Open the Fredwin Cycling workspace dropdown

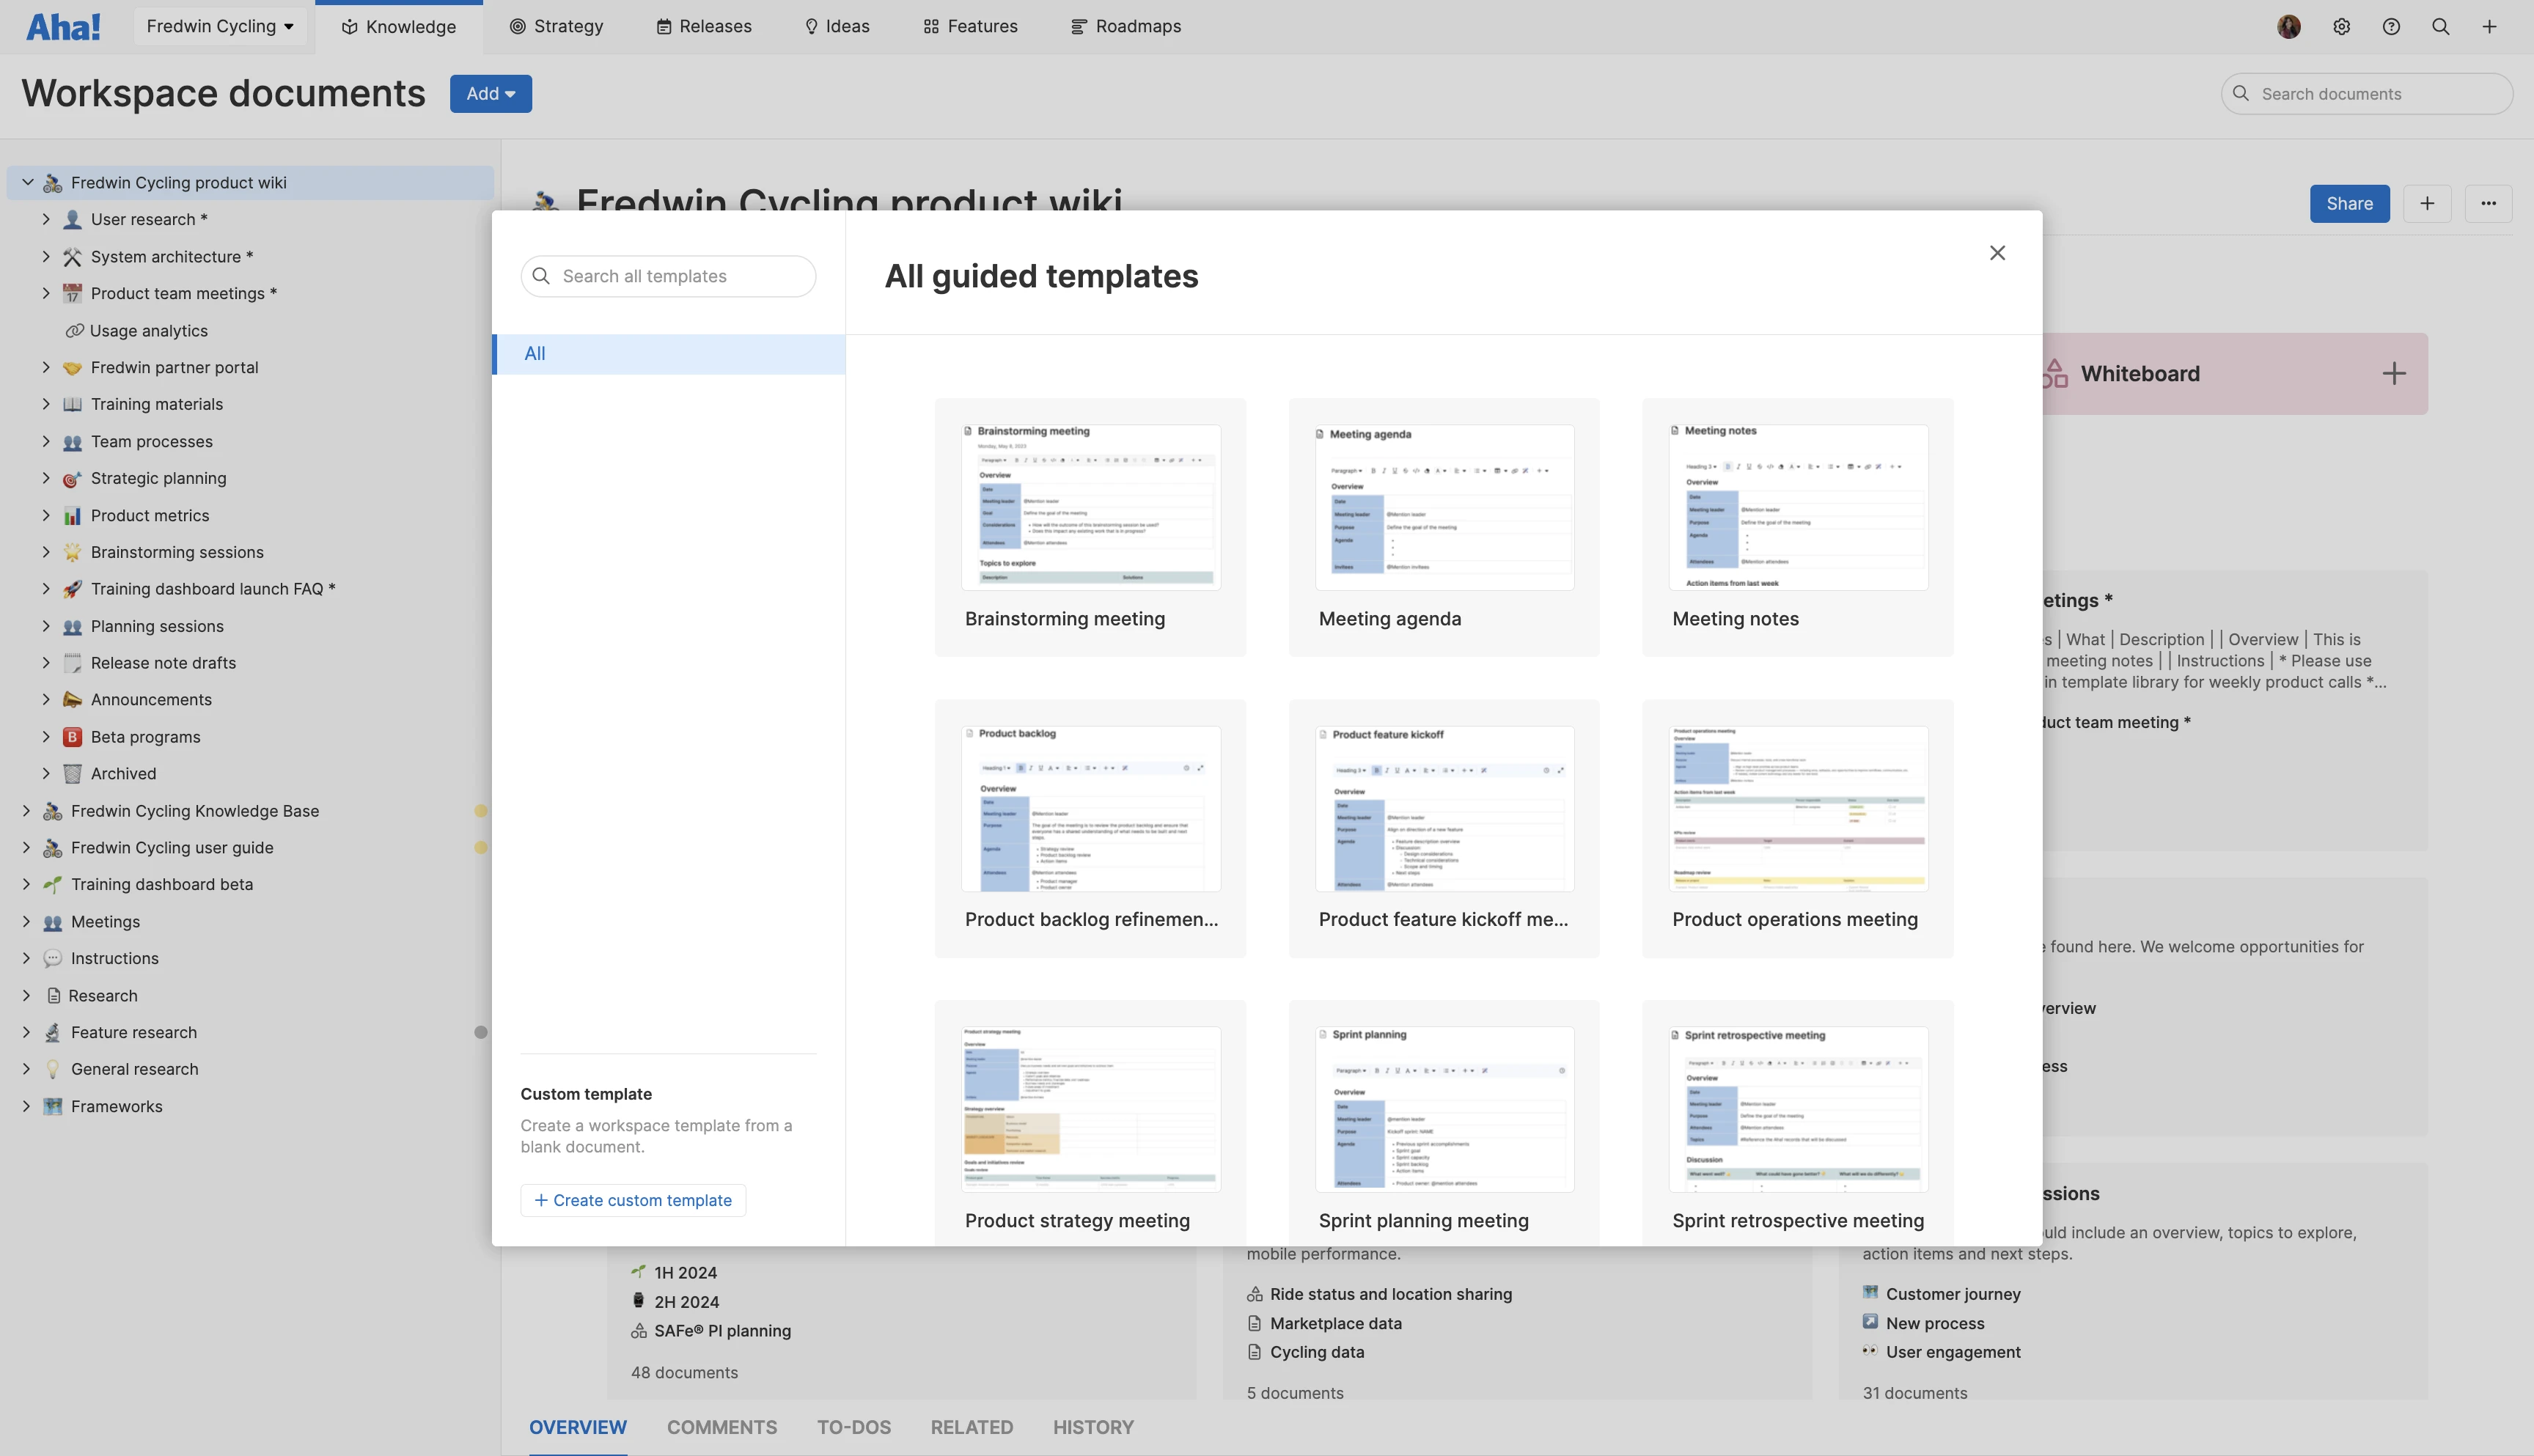220,27
